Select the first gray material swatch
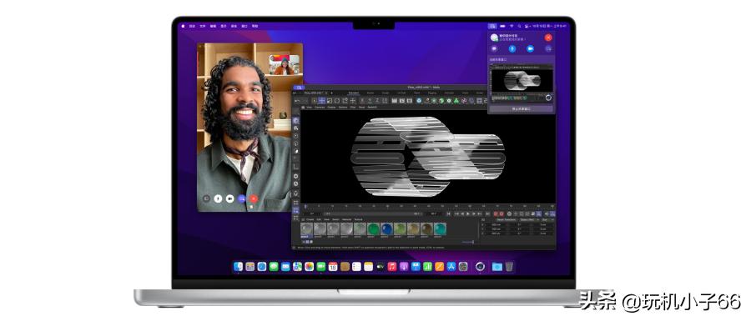This screenshot has width=751, height=321. click(306, 228)
